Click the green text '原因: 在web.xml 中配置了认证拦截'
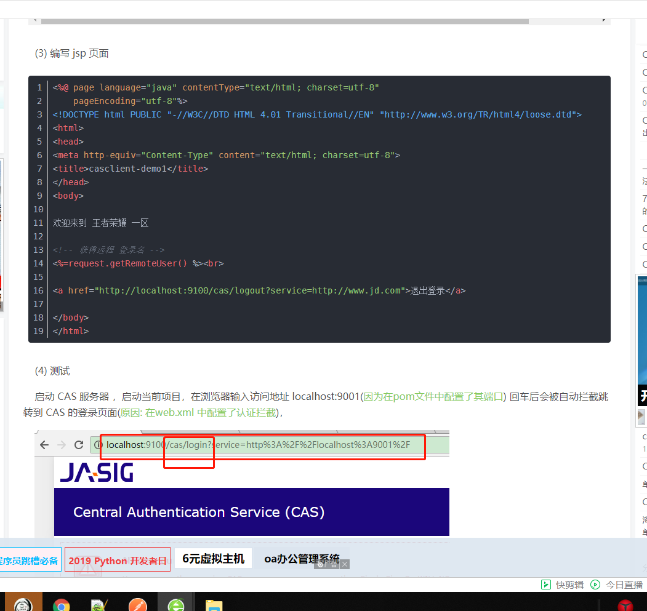The width and height of the screenshot is (647, 611). [x=198, y=412]
